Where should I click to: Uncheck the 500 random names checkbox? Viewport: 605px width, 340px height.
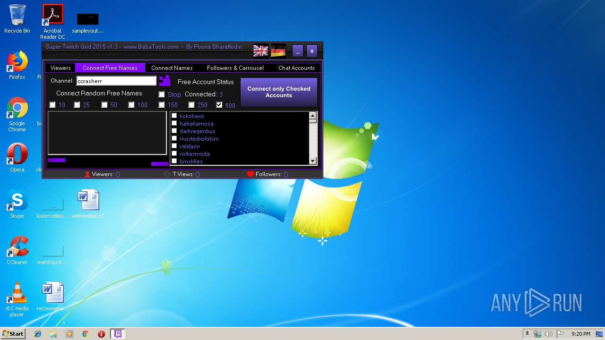coord(219,105)
